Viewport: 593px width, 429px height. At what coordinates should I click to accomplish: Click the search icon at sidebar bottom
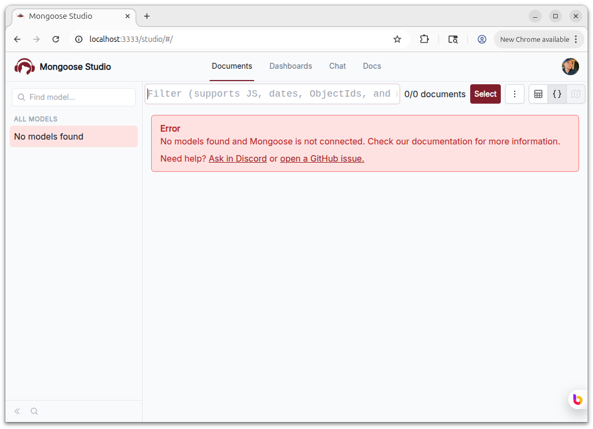[x=34, y=411]
